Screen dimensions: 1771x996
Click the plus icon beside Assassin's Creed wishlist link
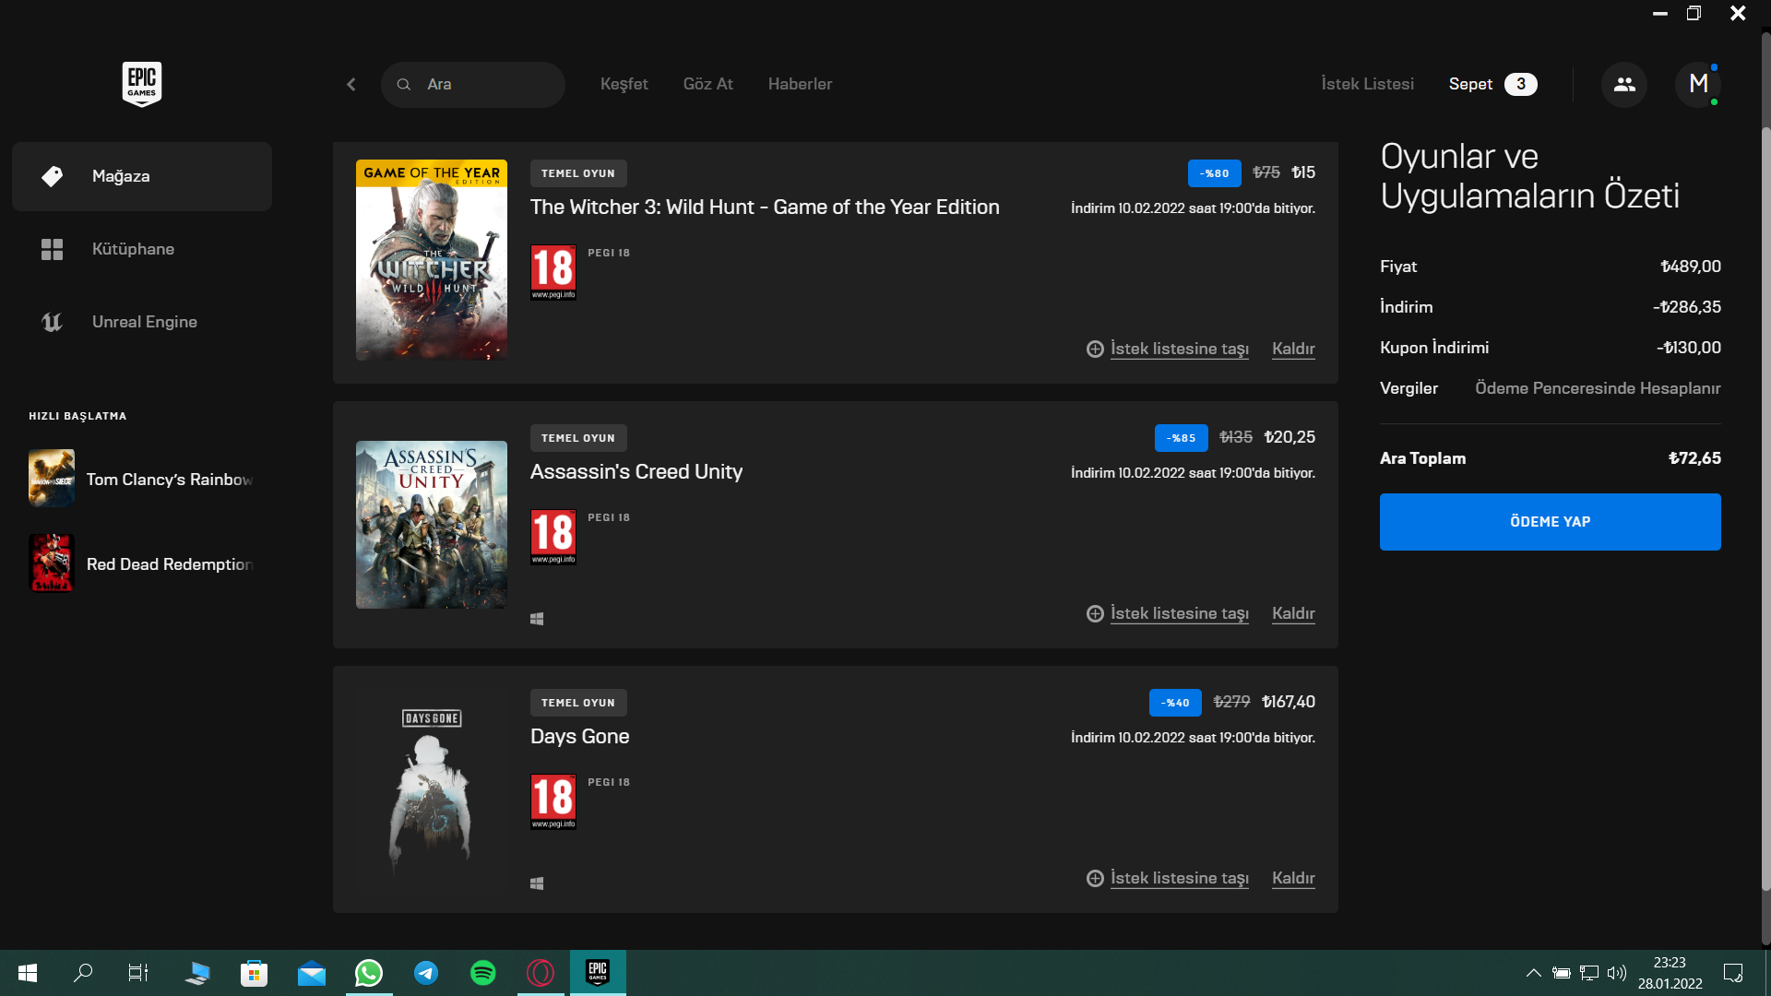[1095, 613]
